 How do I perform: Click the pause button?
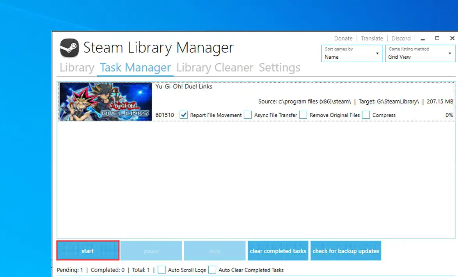click(151, 251)
